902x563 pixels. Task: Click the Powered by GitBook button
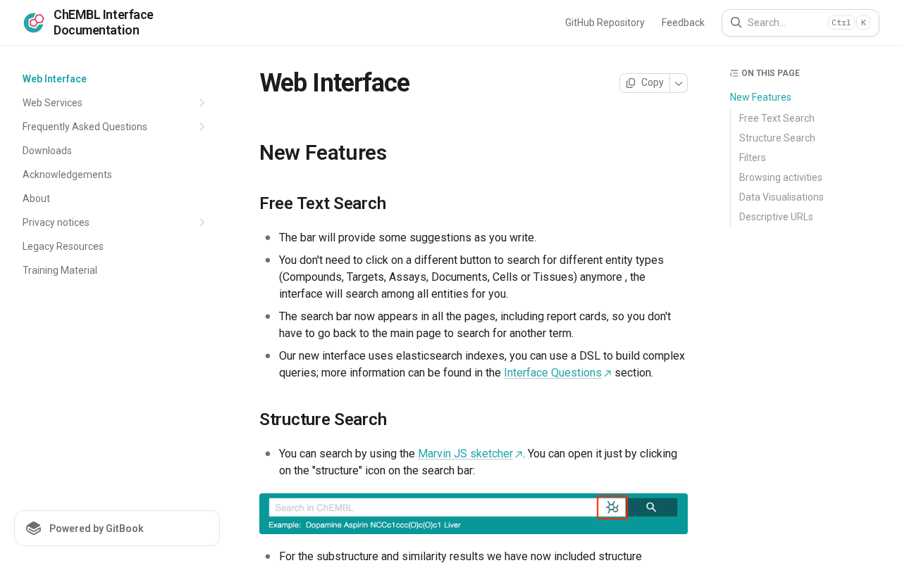tap(117, 529)
